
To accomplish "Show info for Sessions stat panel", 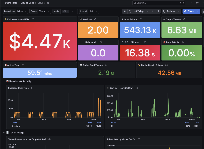I will click(x=95, y=19).
